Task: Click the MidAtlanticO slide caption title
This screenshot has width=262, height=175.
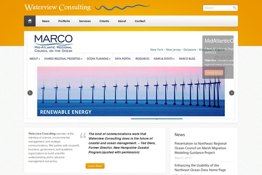Action: [x=219, y=41]
